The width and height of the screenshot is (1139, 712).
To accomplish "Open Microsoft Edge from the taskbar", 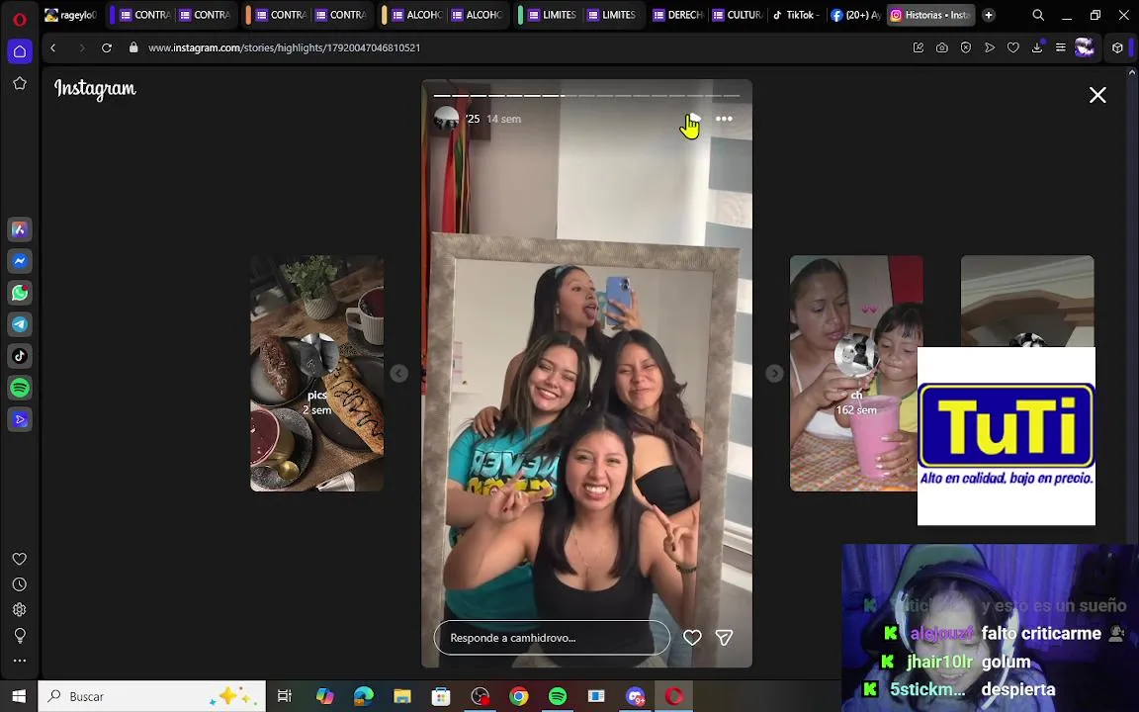I will (363, 696).
